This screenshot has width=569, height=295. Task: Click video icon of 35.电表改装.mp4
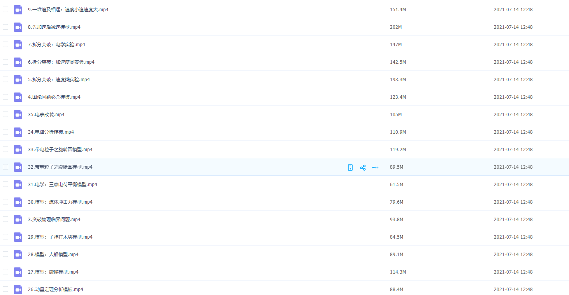click(x=18, y=115)
